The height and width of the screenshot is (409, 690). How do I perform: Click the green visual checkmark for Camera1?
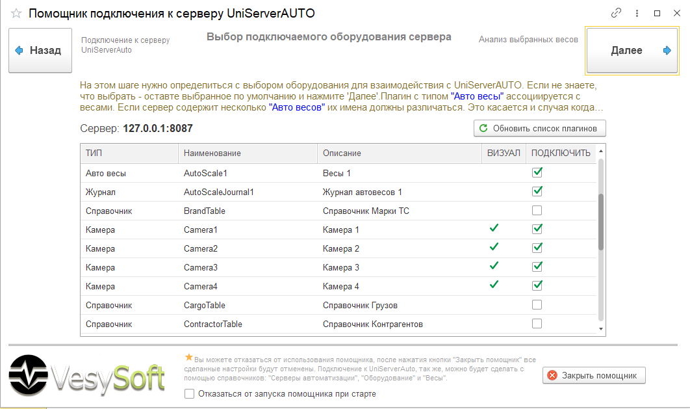click(494, 228)
